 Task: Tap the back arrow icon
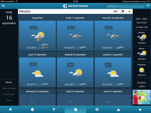[3, 6]
